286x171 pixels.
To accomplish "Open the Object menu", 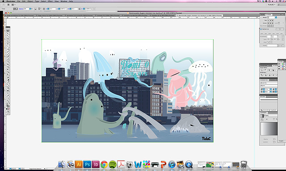I will [x=30, y=1].
